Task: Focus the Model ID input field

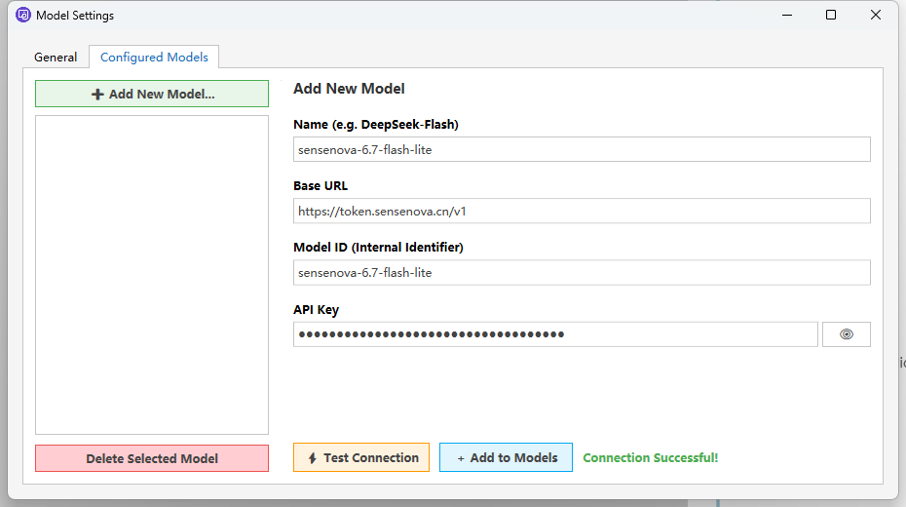Action: click(x=582, y=272)
